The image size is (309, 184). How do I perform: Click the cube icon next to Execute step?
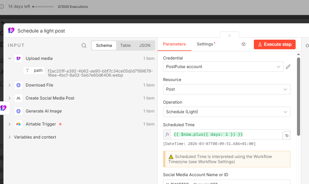[244, 44]
